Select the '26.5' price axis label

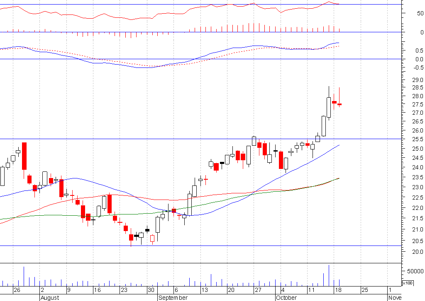(418, 121)
